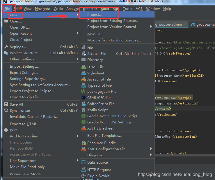Click the Scratch File icon

pos(83,53)
